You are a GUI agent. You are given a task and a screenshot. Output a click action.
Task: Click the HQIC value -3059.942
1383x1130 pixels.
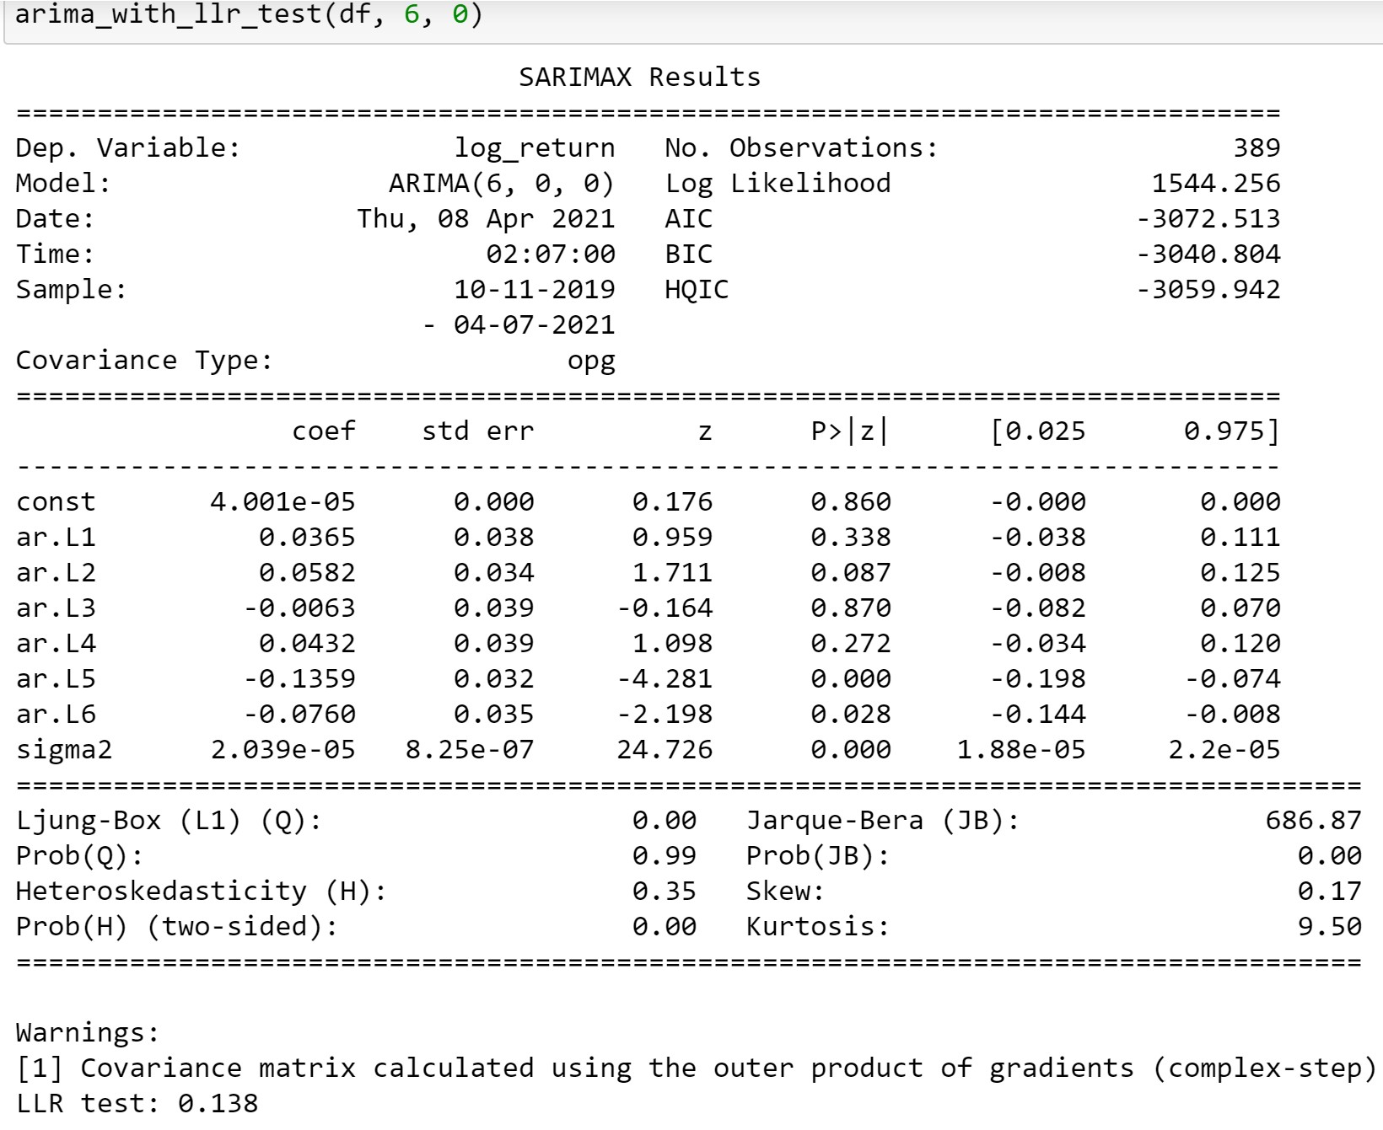tap(1208, 290)
